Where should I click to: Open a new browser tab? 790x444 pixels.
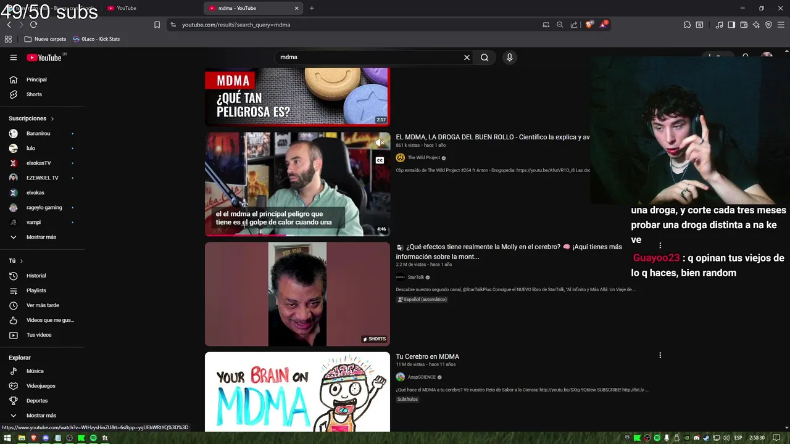click(312, 8)
